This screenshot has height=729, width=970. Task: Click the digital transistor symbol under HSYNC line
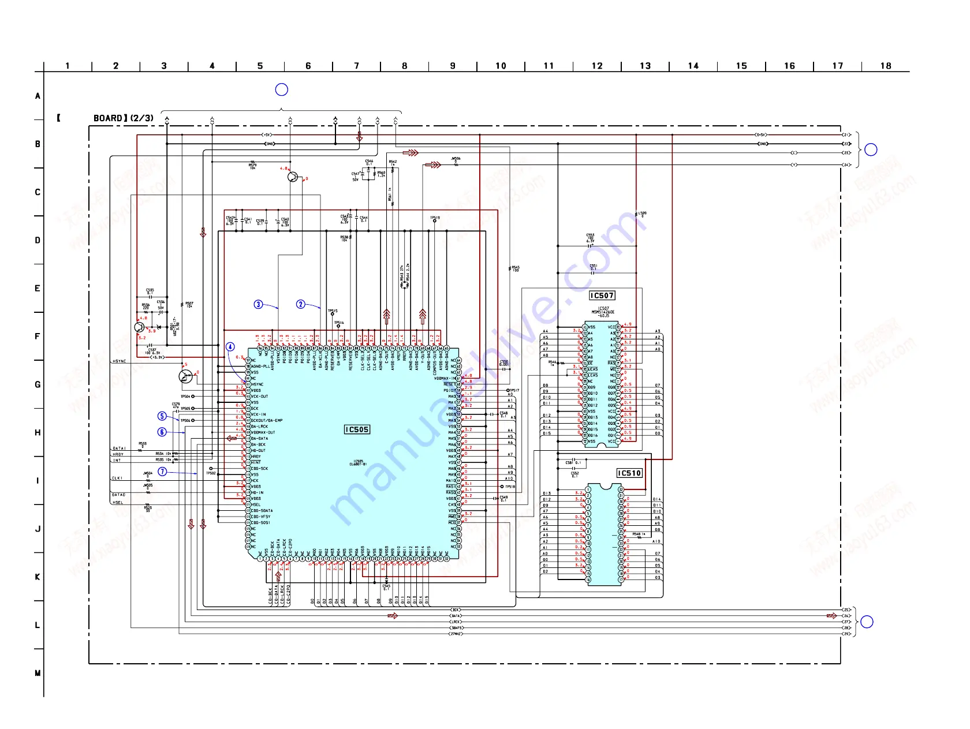coord(186,376)
